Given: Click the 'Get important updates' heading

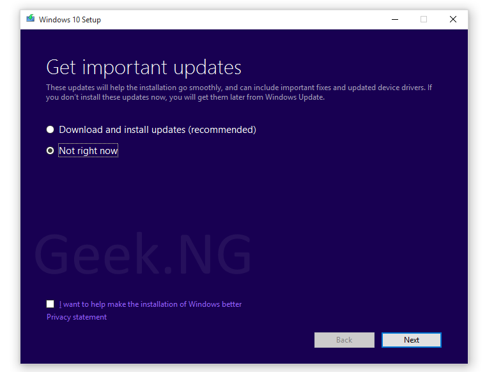Looking at the screenshot, I should 144,67.
